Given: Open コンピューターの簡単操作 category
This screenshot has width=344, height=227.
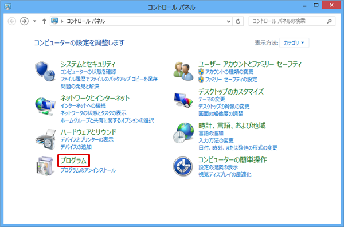Looking at the screenshot, I should [233, 159].
